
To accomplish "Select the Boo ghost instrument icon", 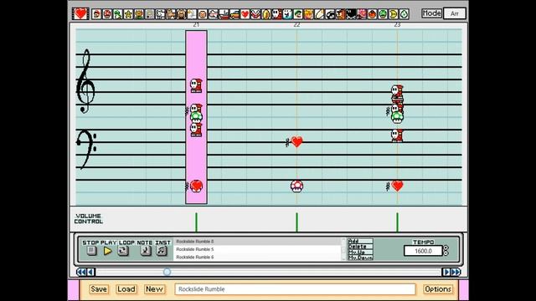I will tap(287, 14).
